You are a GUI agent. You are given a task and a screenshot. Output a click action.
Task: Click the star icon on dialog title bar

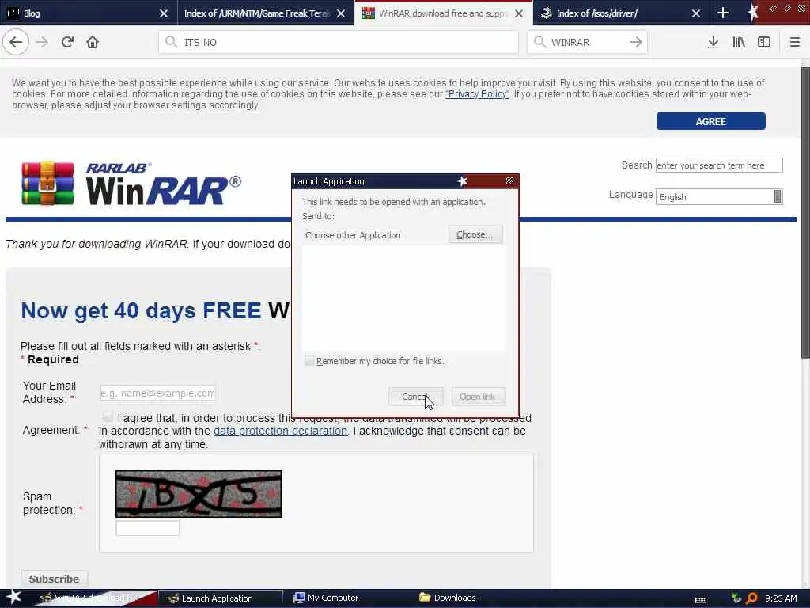tap(462, 181)
